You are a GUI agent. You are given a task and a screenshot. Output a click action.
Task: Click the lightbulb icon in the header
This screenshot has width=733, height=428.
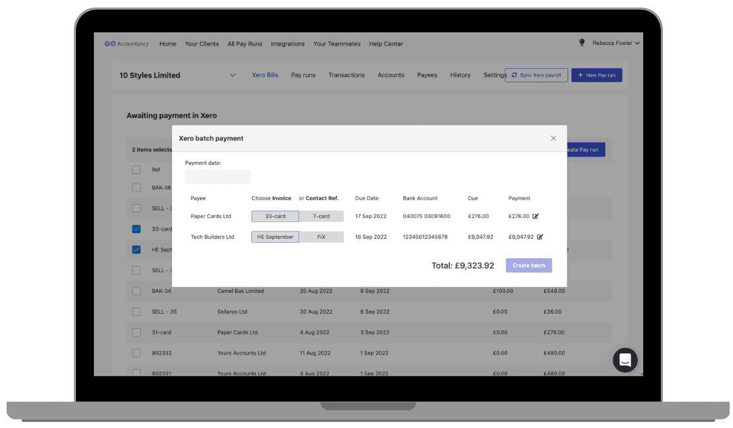click(x=582, y=42)
